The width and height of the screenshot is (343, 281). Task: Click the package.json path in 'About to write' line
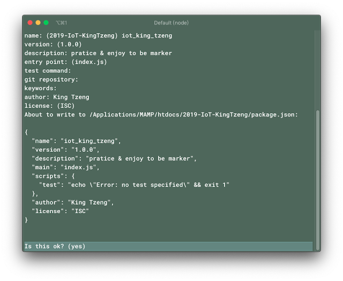(x=193, y=115)
